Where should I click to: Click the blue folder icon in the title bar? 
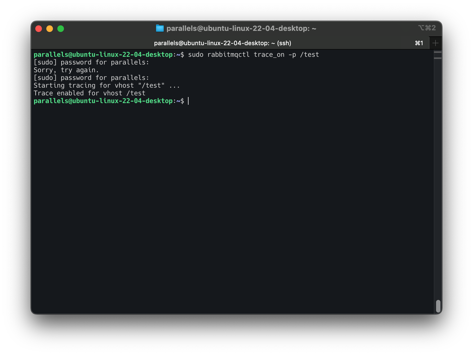point(160,28)
